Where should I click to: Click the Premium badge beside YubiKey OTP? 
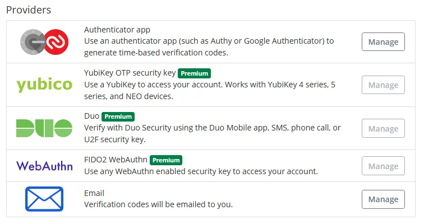(x=194, y=73)
